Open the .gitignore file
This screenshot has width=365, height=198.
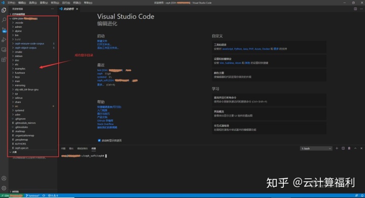click(x=32, y=119)
